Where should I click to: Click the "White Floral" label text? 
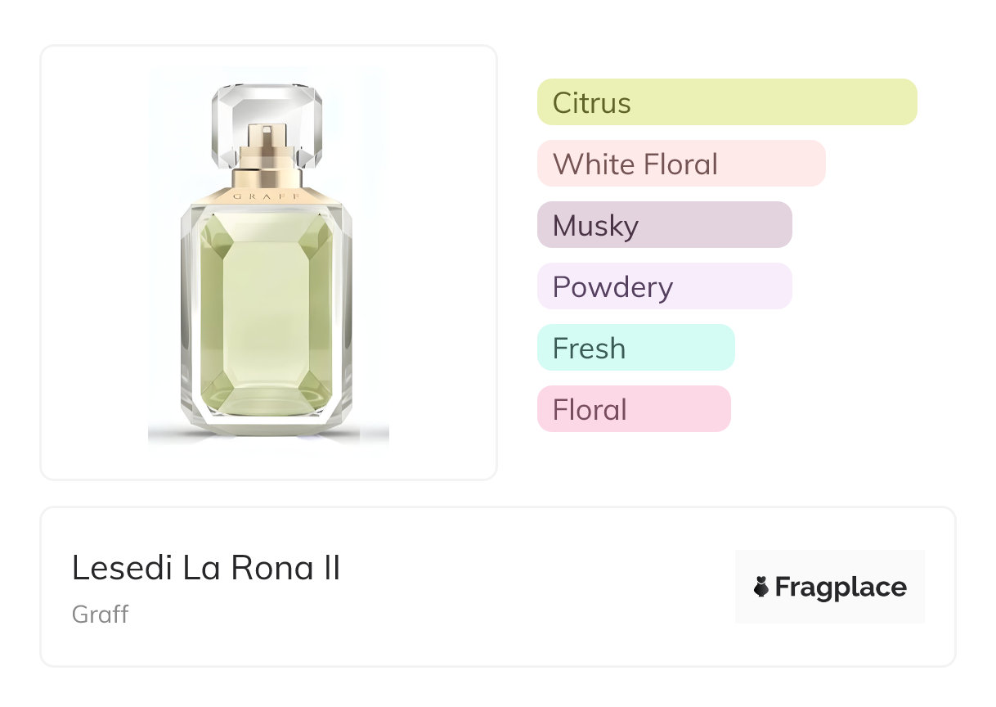coord(635,164)
